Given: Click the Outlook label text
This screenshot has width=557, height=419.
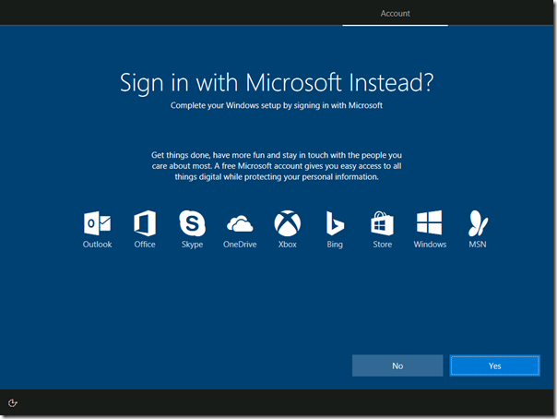Looking at the screenshot, I should tap(98, 245).
